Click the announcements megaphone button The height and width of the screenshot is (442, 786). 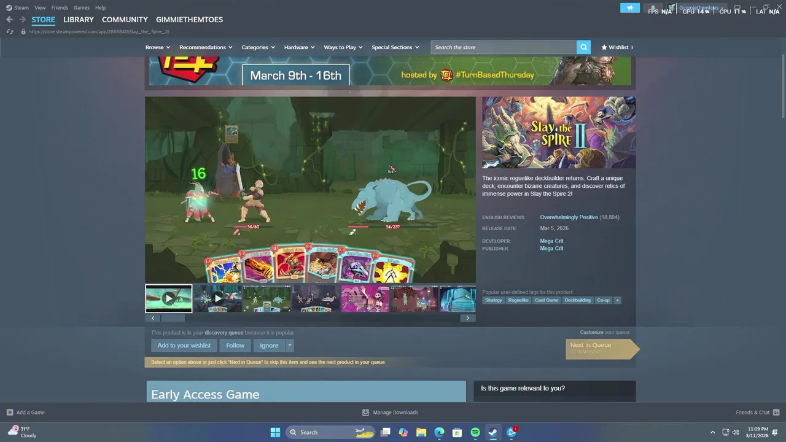point(630,8)
